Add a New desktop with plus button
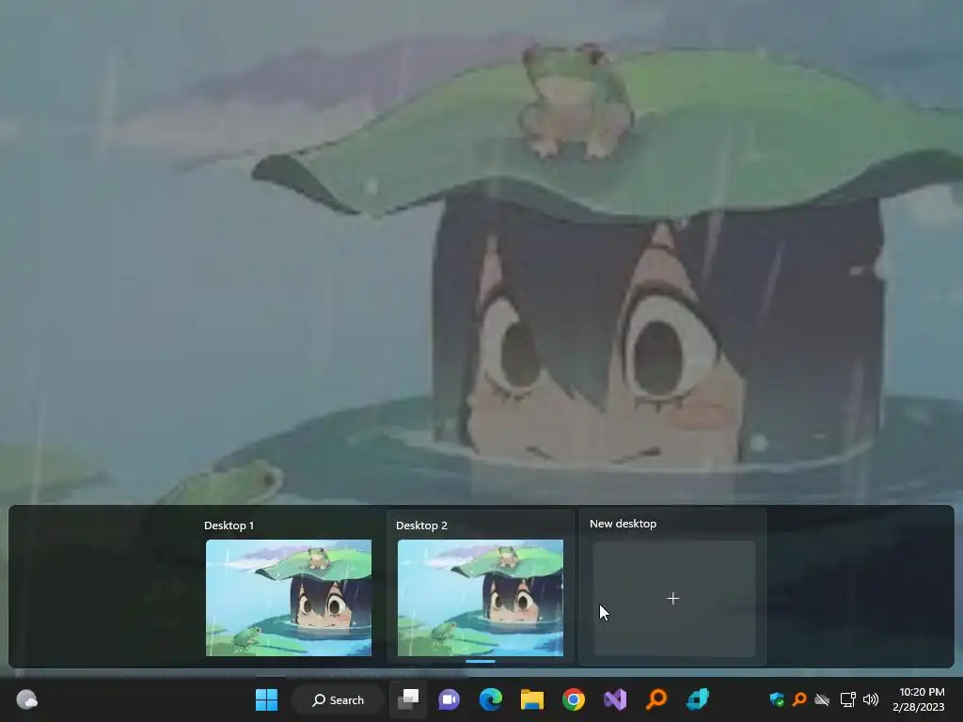Screen dimensions: 963x722 [x=673, y=599]
